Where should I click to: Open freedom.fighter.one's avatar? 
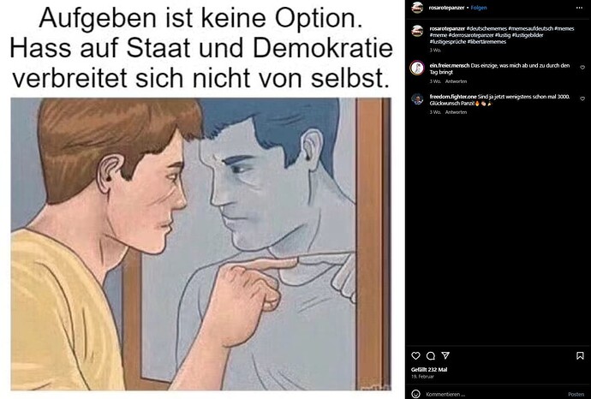[417, 99]
